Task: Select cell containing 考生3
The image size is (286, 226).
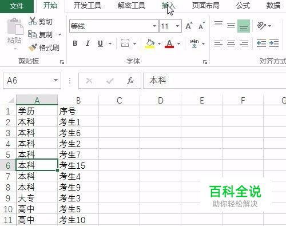Action: click(x=78, y=198)
